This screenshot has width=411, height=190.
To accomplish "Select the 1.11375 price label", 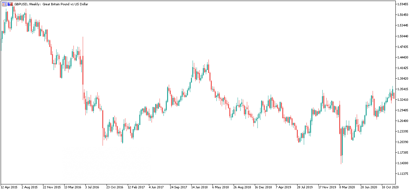I will point(403,173).
